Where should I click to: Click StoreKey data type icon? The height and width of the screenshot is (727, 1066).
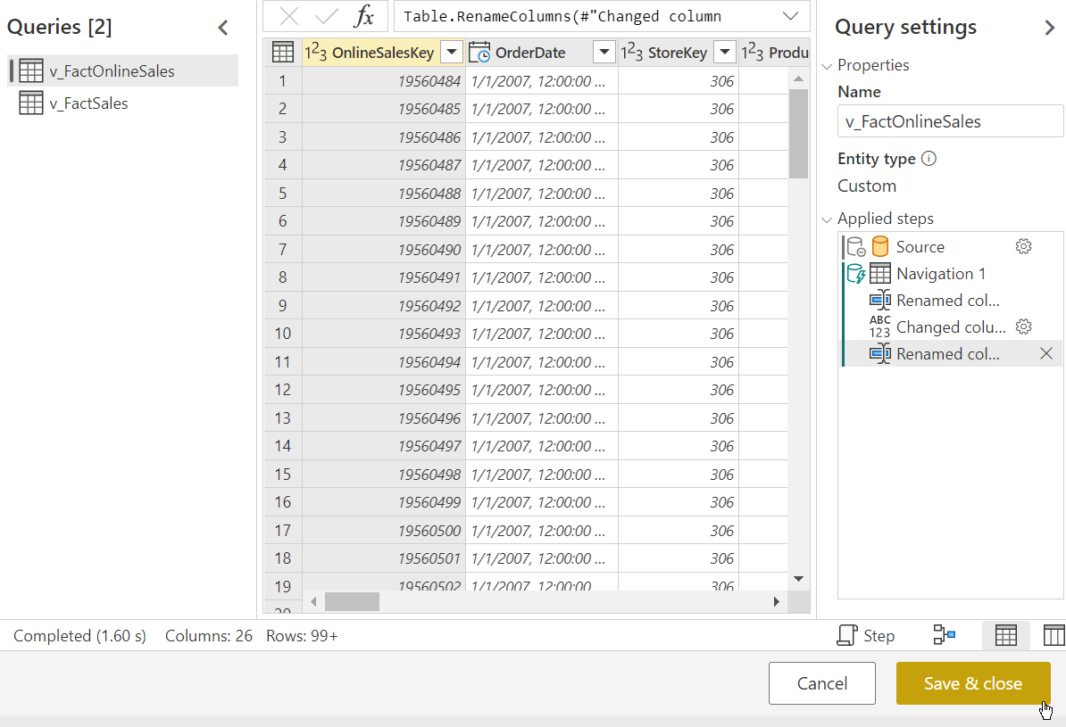tap(631, 53)
